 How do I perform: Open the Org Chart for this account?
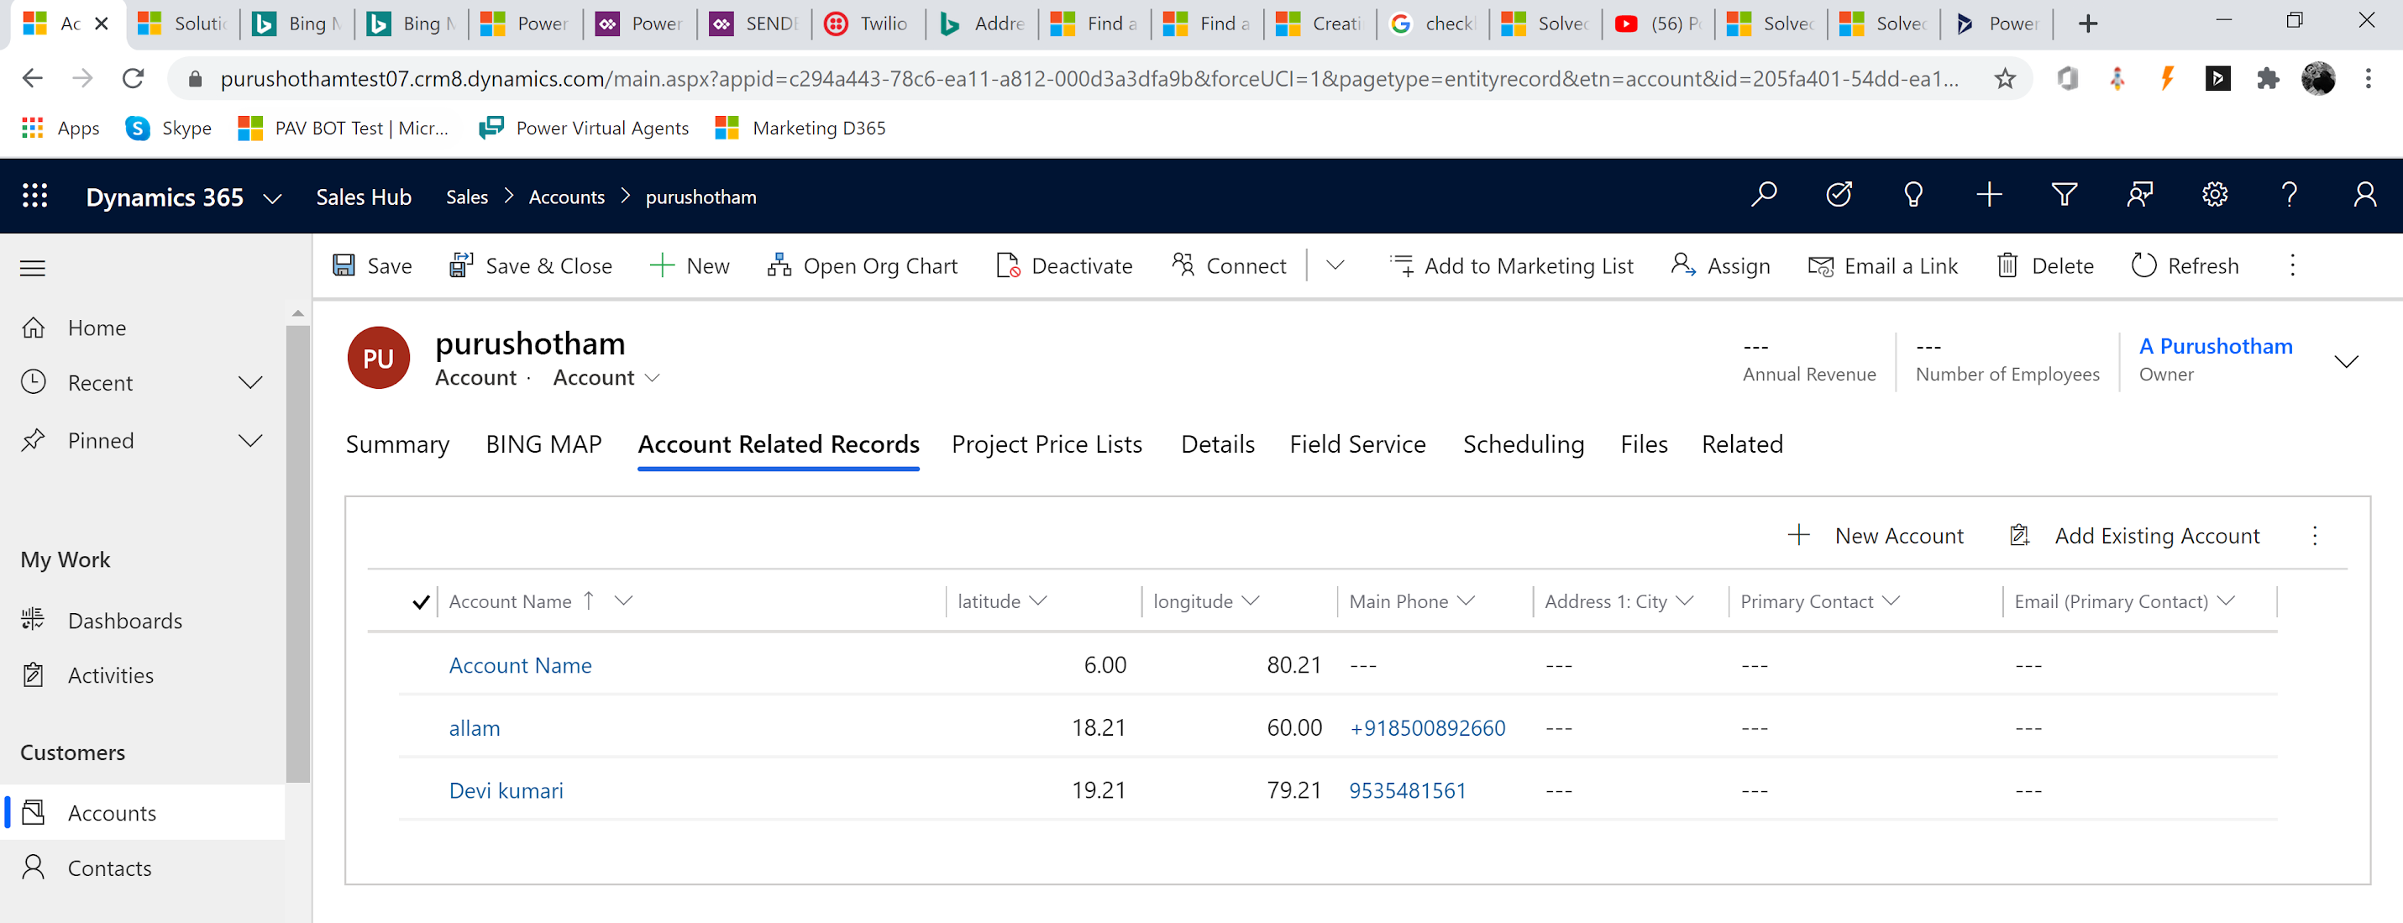pos(863,265)
